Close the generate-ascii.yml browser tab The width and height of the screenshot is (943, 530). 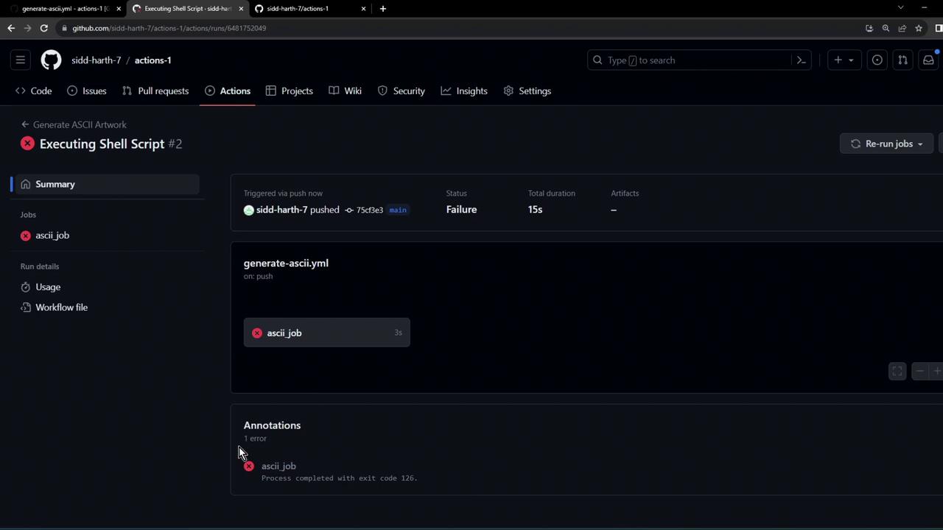pyautogui.click(x=119, y=9)
